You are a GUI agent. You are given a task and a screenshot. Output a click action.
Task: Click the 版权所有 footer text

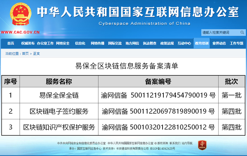(x=163, y=143)
